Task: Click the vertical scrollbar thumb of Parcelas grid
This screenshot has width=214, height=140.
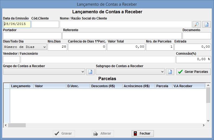Action: 208,95
